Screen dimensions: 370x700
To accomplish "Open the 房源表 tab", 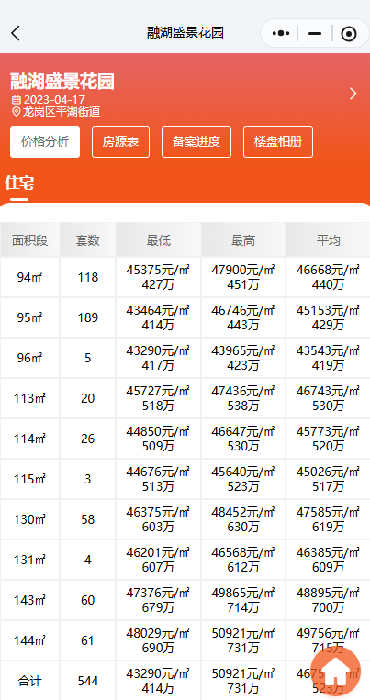I will 120,142.
